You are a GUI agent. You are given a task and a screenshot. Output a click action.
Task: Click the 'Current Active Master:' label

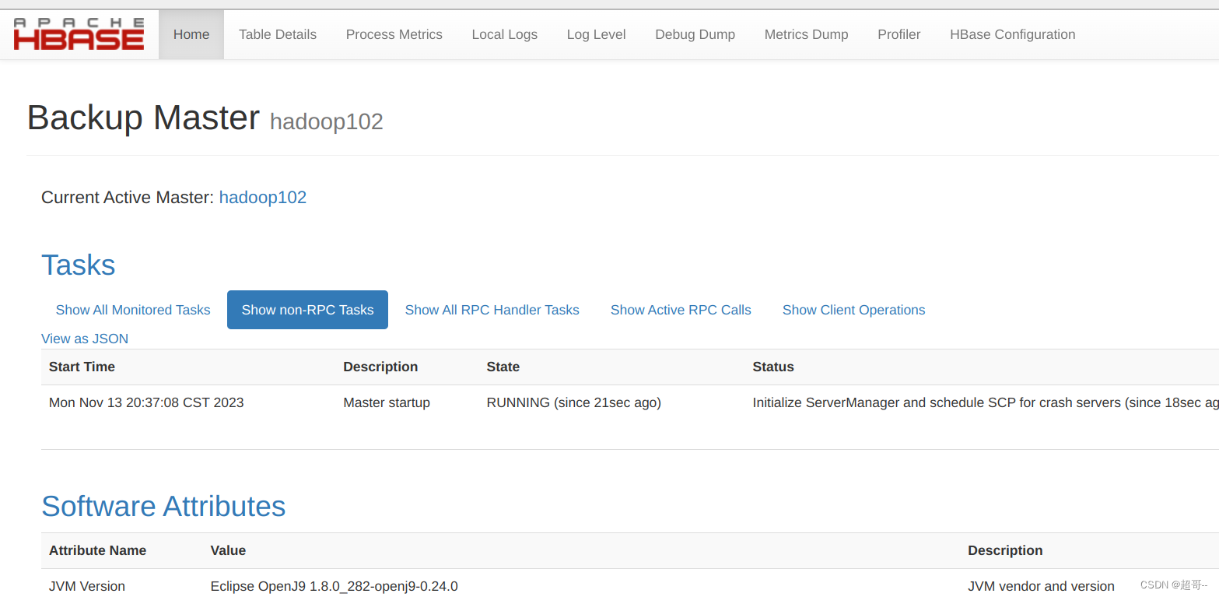coord(128,198)
